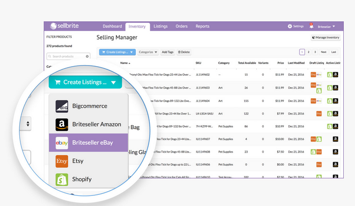Open the Reports tab

(202, 26)
